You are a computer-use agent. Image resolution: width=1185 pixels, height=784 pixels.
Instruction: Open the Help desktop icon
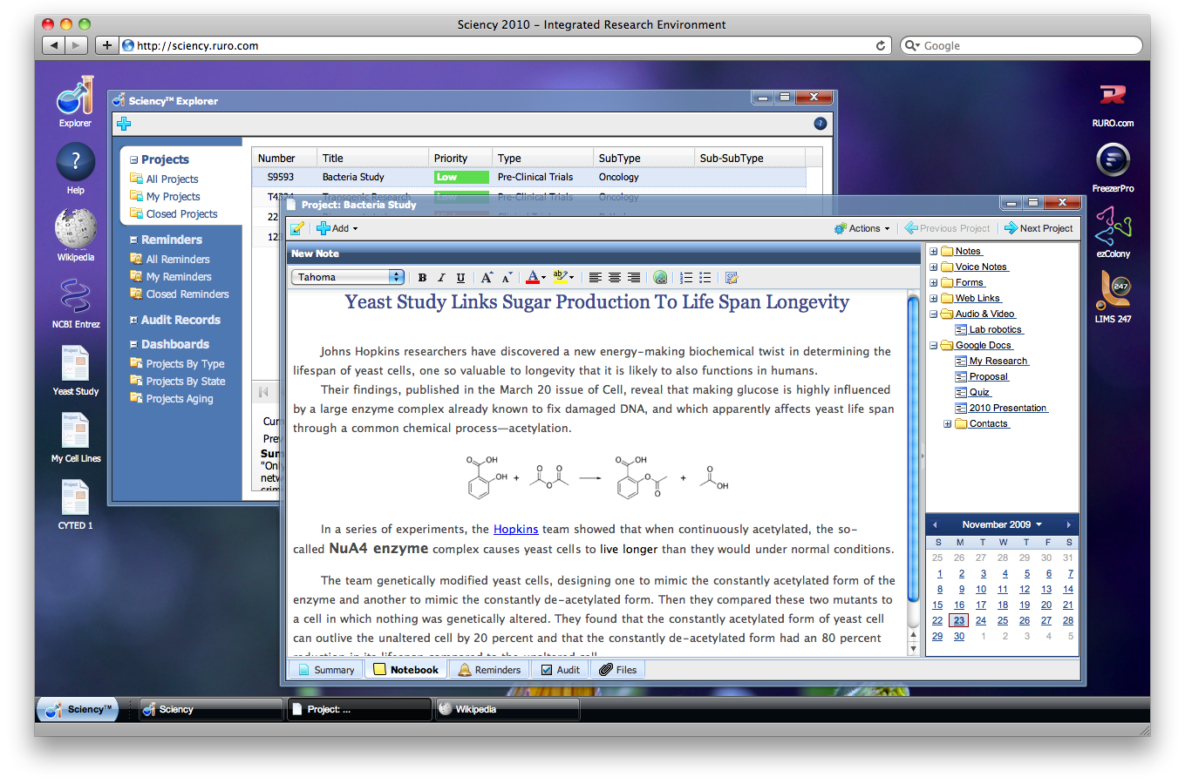click(x=76, y=169)
